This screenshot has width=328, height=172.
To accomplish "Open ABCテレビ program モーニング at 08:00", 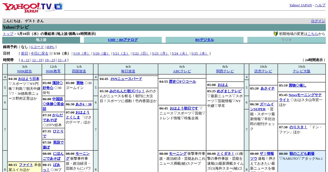I will [178, 154].
